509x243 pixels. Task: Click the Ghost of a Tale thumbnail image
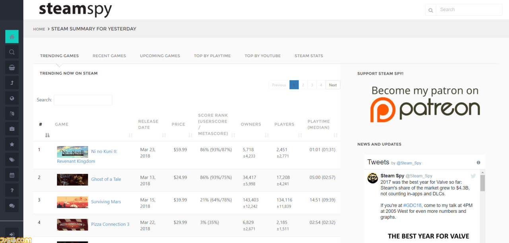72,180
